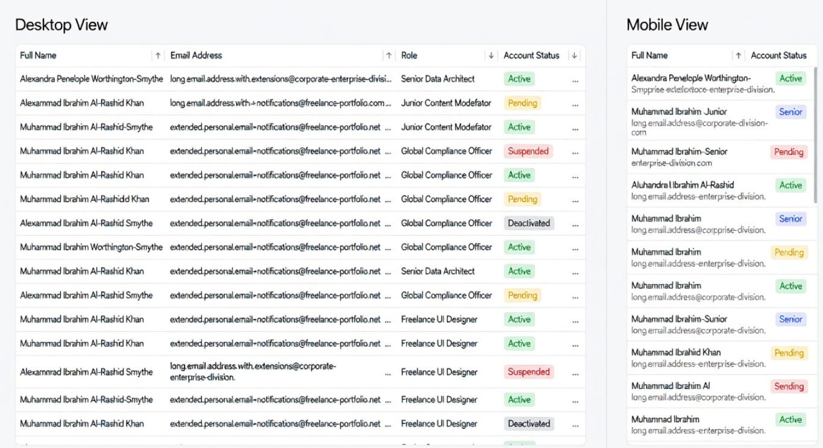This screenshot has width=823, height=448.
Task: Select name Alexandra Penelope Worthington-Smythe in desktop table
Action: click(91, 79)
